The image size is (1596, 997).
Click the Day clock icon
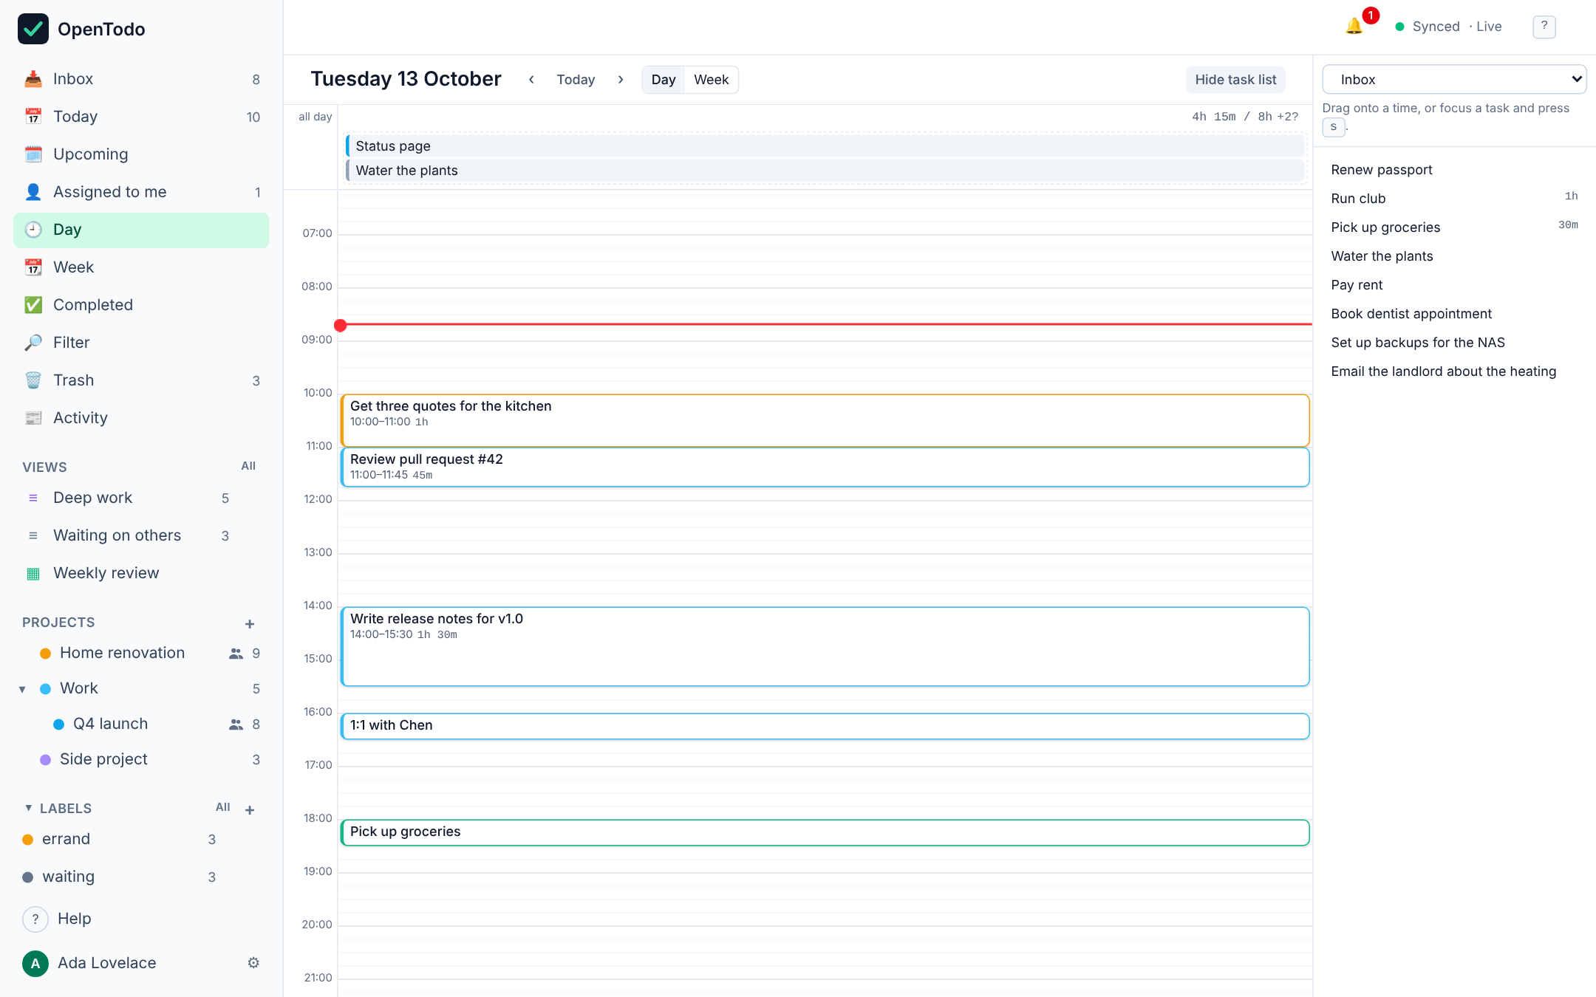tap(33, 230)
